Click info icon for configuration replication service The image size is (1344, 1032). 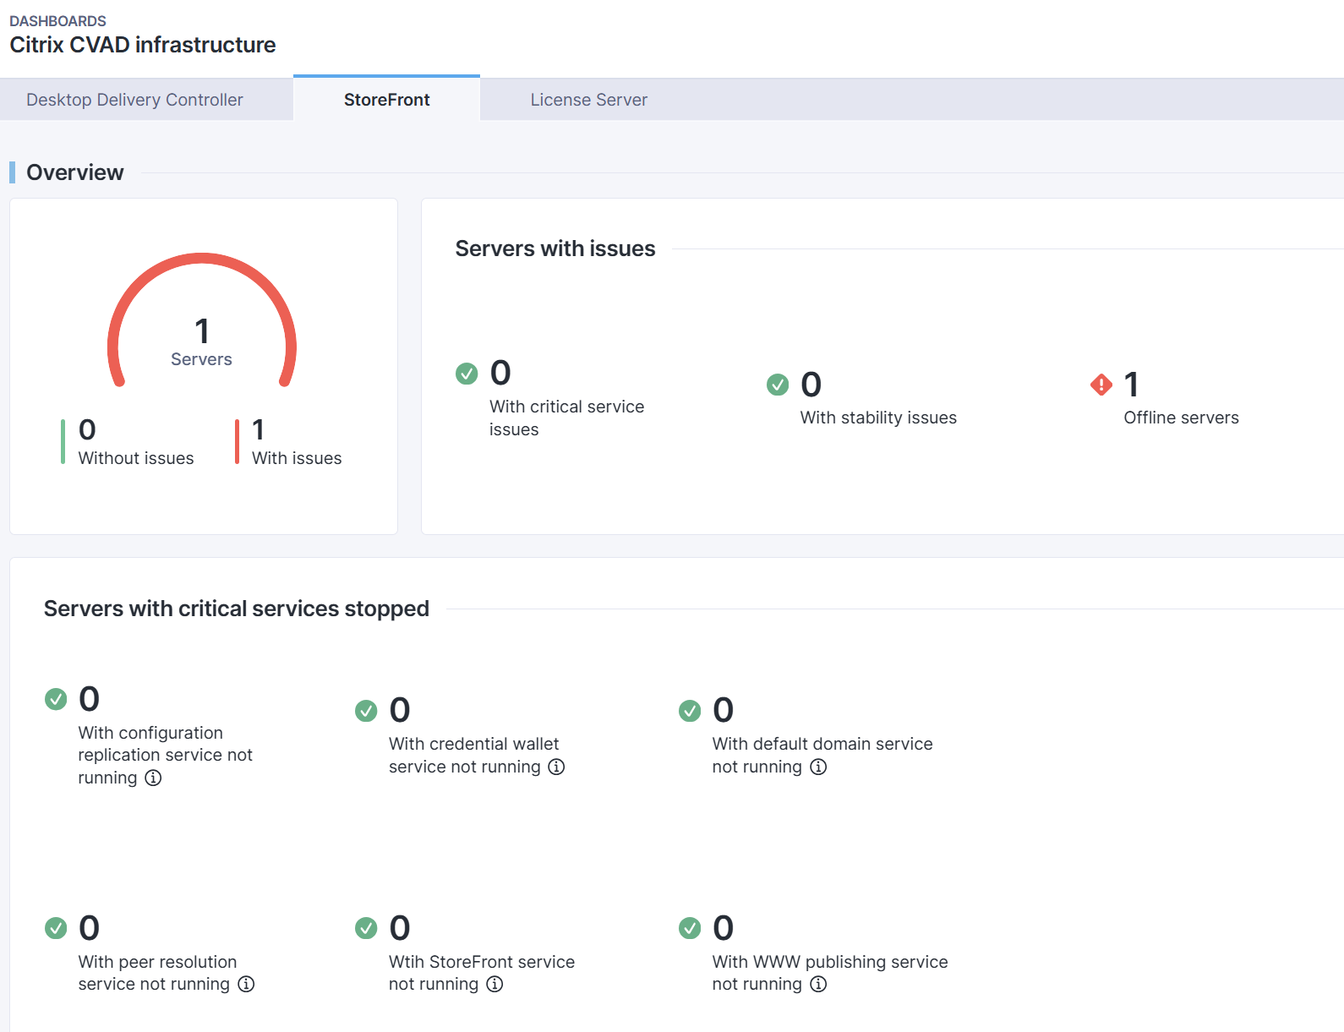click(153, 778)
